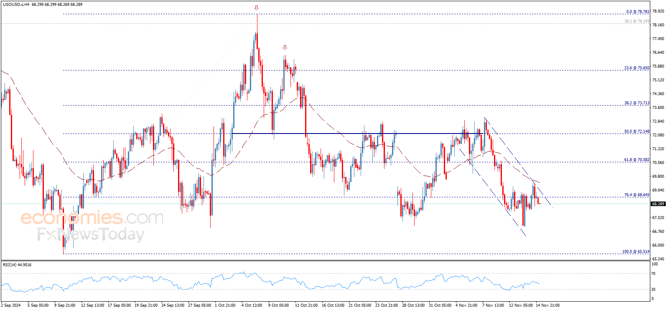Screen dimensions: 667x310
Task: Click the 19 Sep 21:00 date label
Action: click(146, 305)
